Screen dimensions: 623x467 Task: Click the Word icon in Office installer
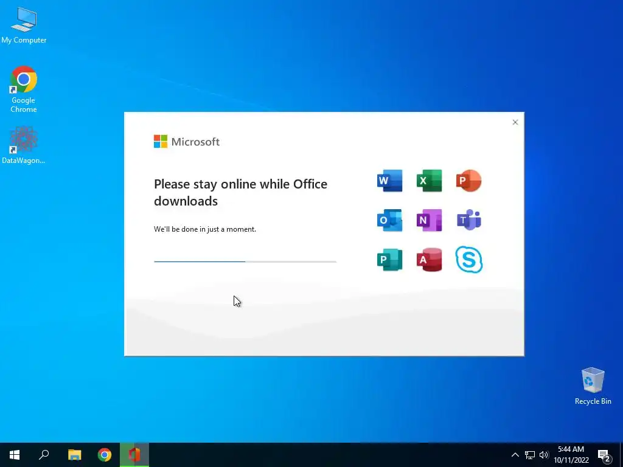389,181
